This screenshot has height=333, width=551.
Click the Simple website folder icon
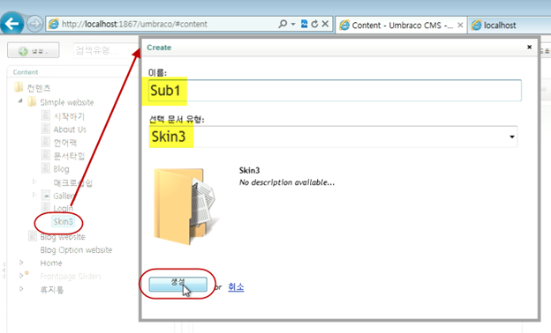[x=32, y=101]
